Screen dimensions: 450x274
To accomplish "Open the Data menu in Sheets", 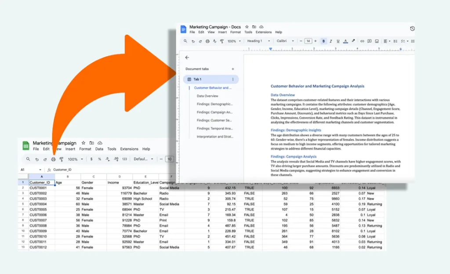I will pyautogui.click(x=99, y=149).
